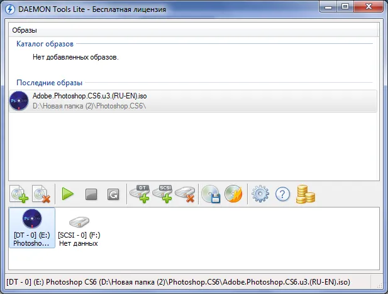Screen dimensions: 388x294
Task: Click the gold coins license icon
Action: tap(305, 194)
